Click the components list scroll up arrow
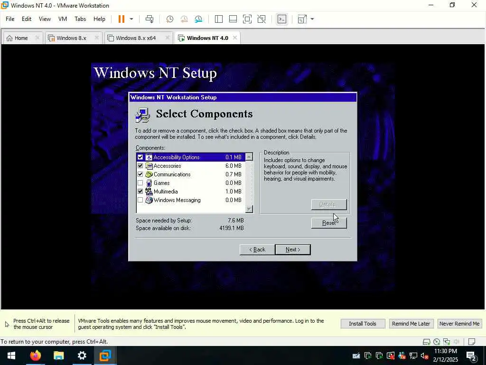Image resolution: width=486 pixels, height=365 pixels. coord(249,157)
